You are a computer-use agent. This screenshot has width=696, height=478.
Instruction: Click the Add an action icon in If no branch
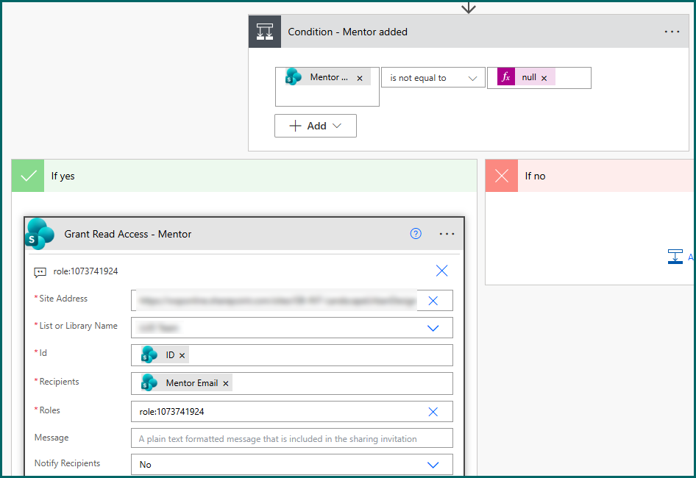675,257
